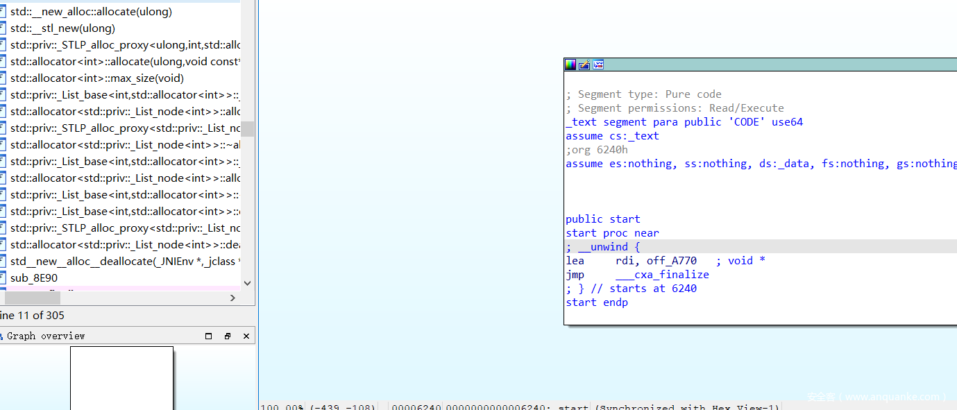Click the Graph overview panel title

point(46,336)
